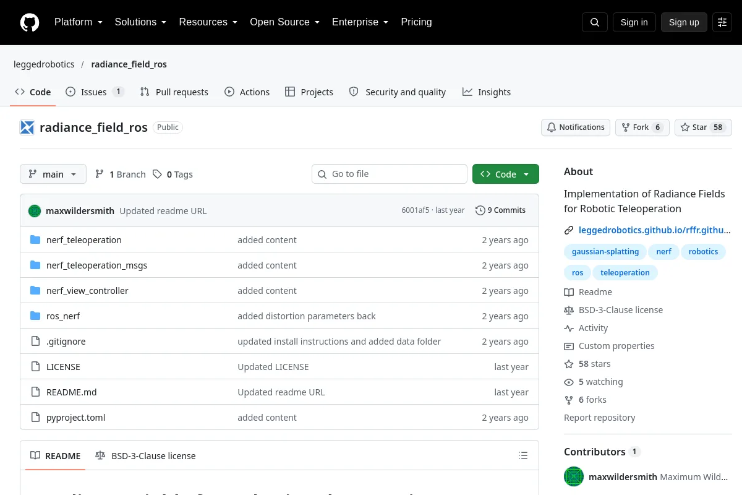Click the contributor avatar for maxwildersmith
The image size is (742, 495).
tap(574, 476)
